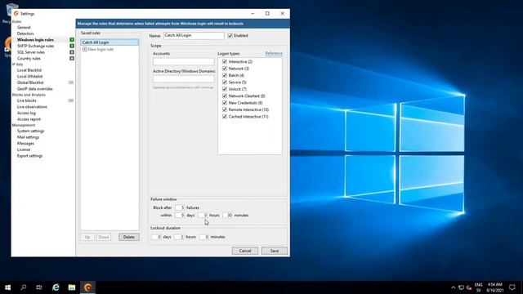Click the Cancel button
The width and height of the screenshot is (523, 294).
[245, 251]
